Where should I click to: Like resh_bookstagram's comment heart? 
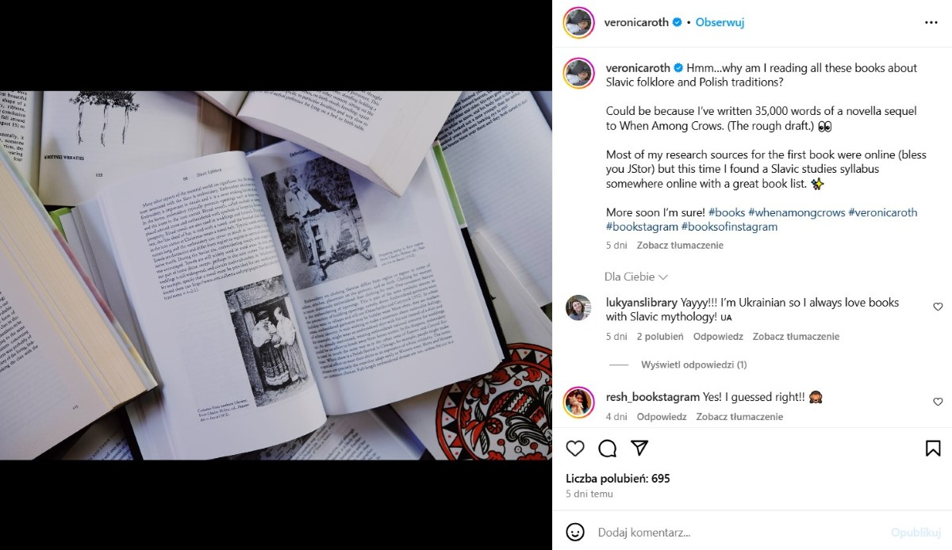(x=938, y=402)
